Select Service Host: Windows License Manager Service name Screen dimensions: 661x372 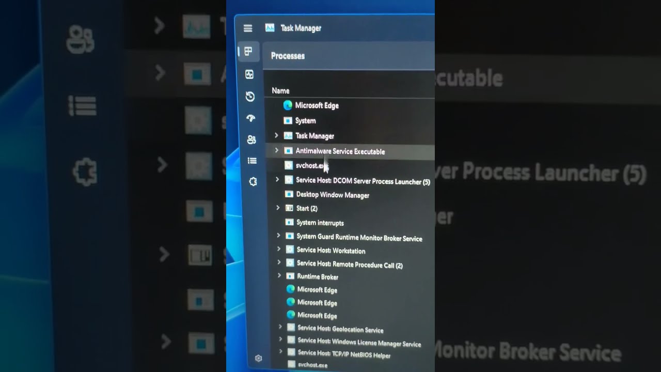[359, 342]
